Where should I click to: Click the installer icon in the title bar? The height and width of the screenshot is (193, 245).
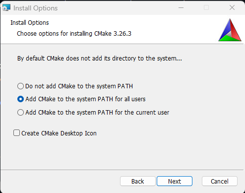click(6, 7)
